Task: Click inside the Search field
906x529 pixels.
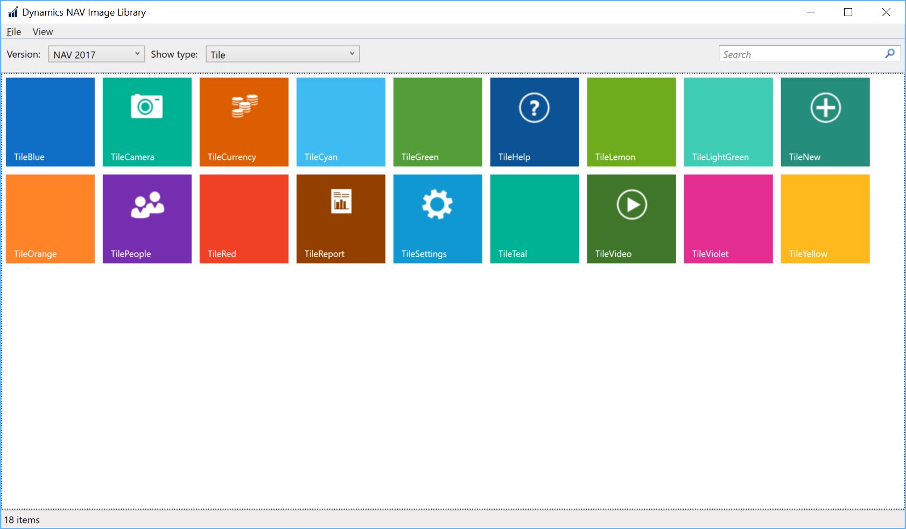Action: 797,54
